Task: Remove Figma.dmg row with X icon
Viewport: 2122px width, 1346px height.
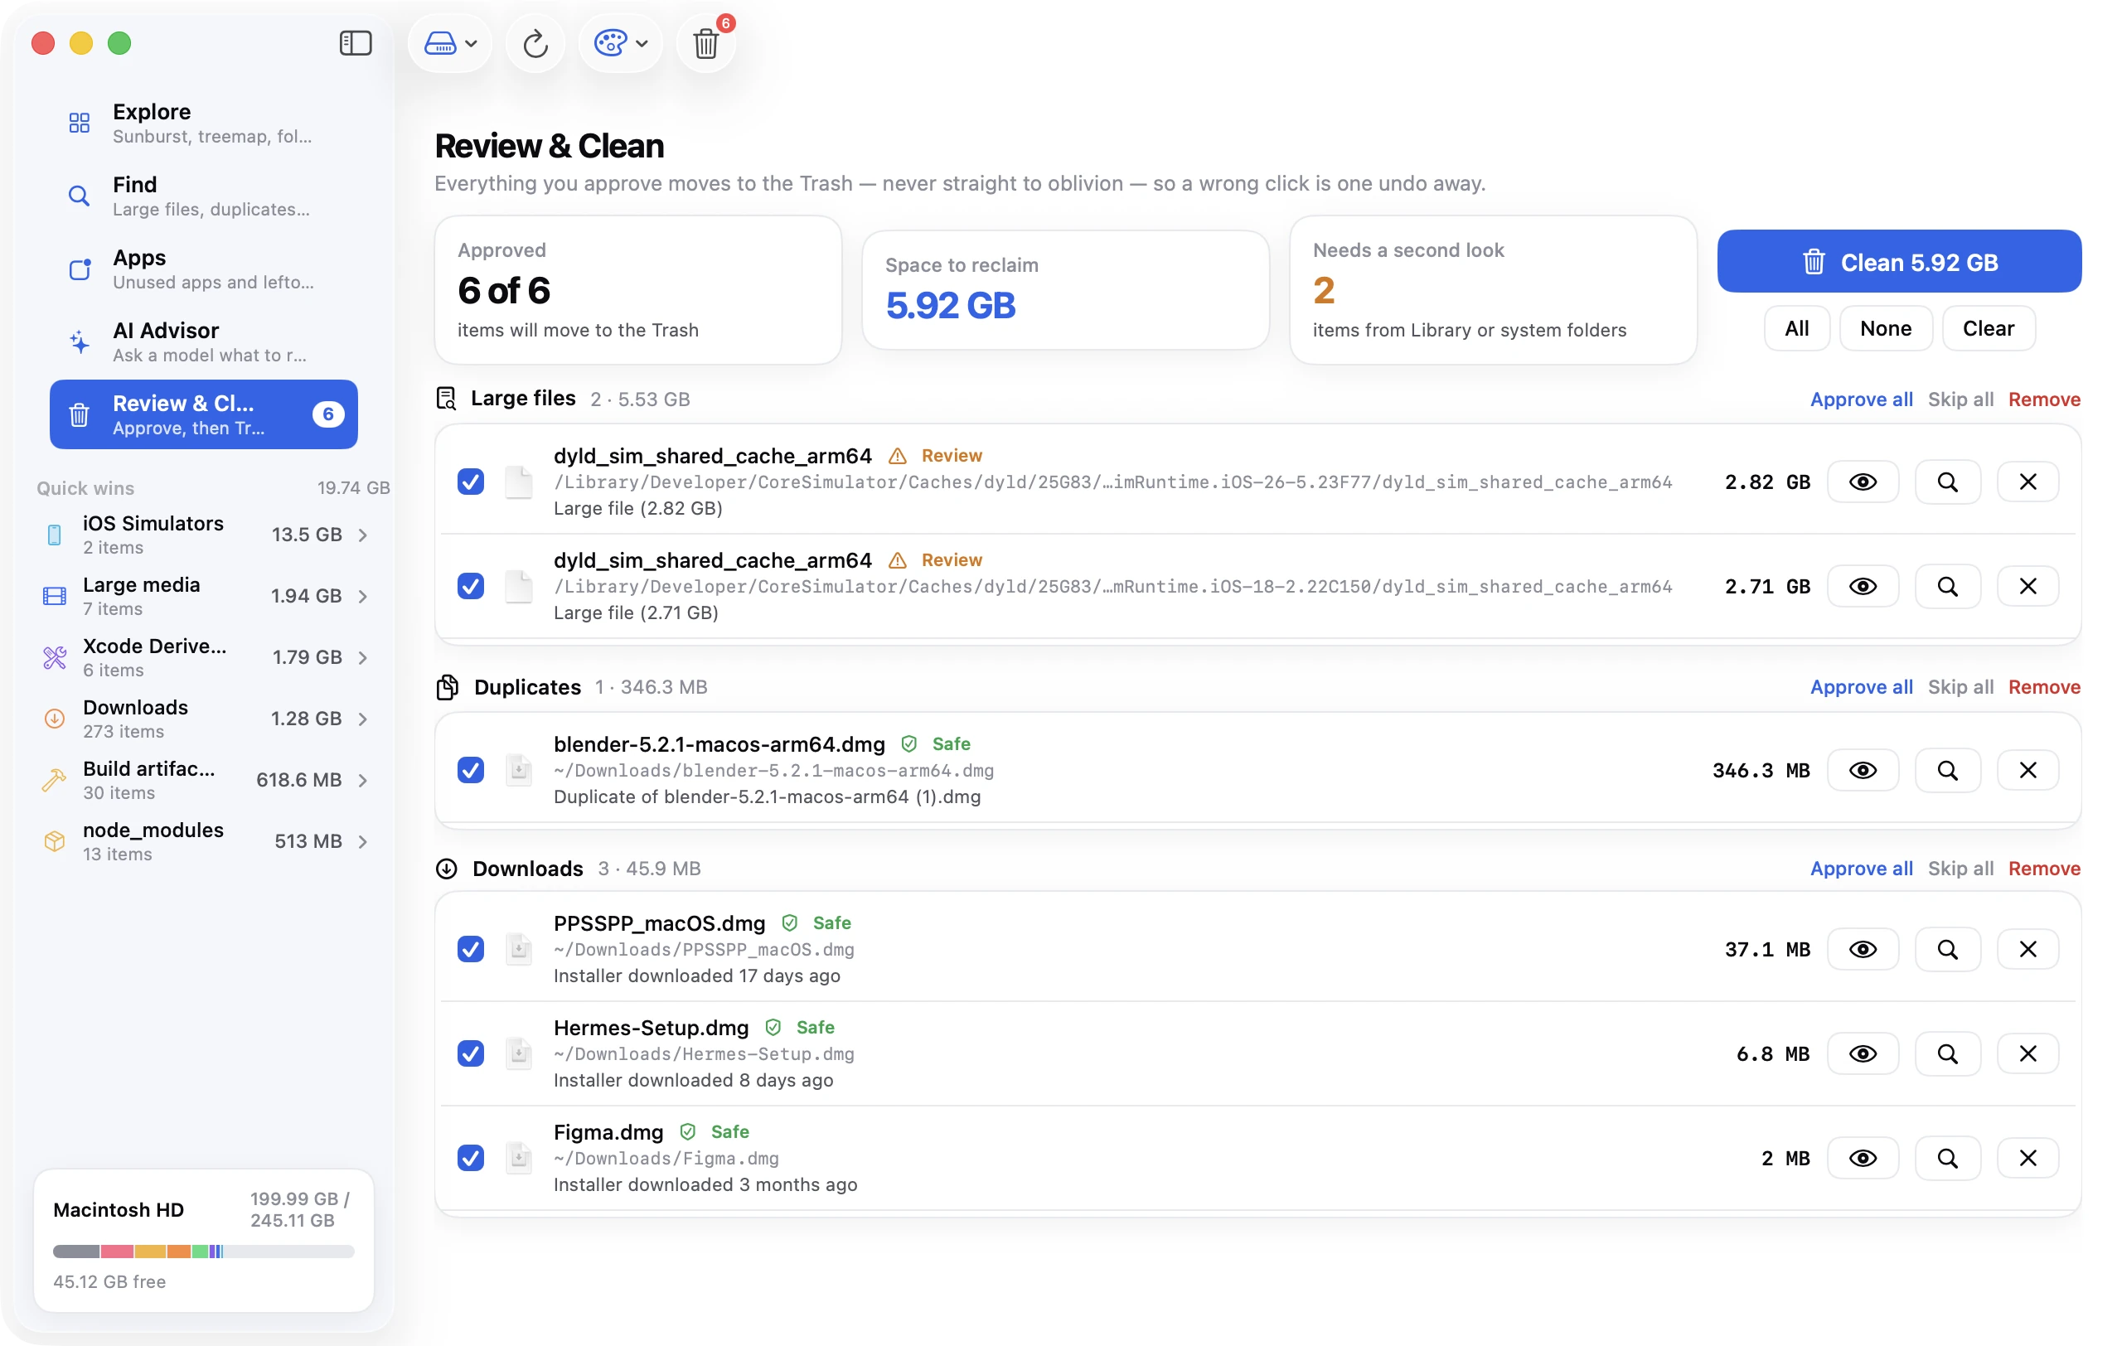Action: (x=2028, y=1158)
